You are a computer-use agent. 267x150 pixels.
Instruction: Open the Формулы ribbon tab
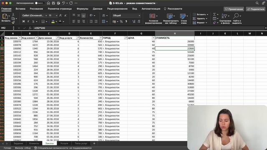click(83, 9)
